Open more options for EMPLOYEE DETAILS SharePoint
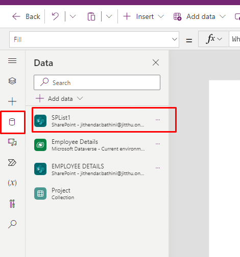Image resolution: width=240 pixels, height=257 pixels. pyautogui.click(x=158, y=168)
